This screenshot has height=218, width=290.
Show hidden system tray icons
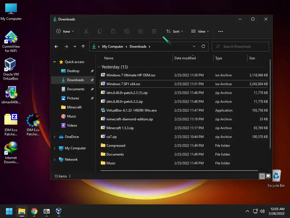(247, 211)
